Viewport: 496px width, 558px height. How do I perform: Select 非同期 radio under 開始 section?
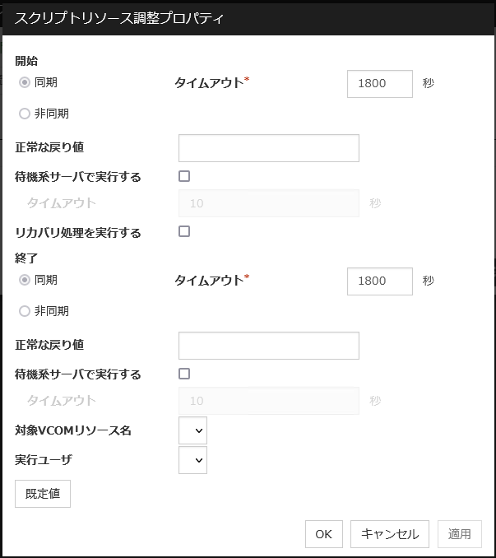pyautogui.click(x=25, y=114)
